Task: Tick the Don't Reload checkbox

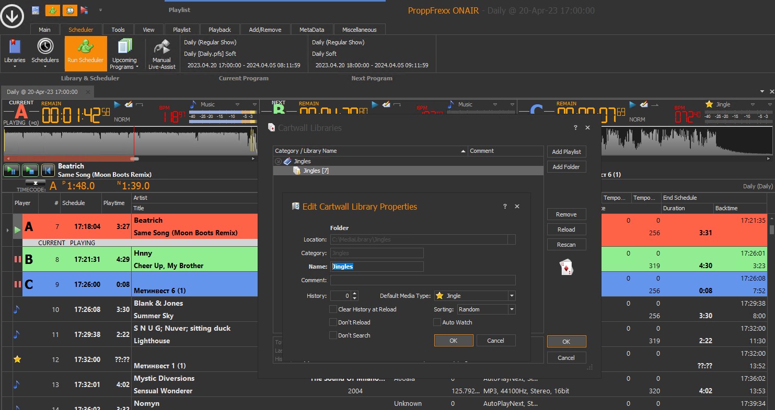Action: click(x=333, y=322)
